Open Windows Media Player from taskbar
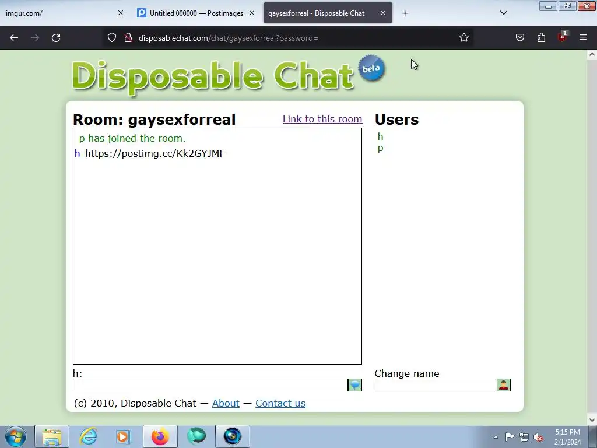 pyautogui.click(x=124, y=436)
